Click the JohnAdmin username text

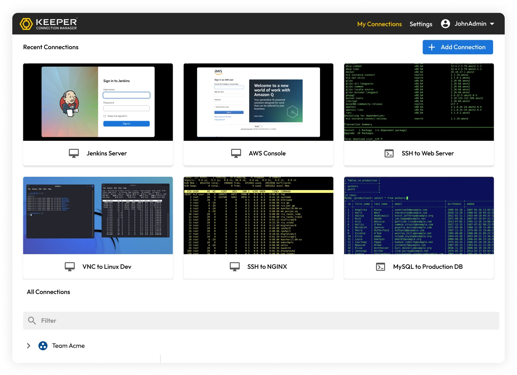coord(470,24)
